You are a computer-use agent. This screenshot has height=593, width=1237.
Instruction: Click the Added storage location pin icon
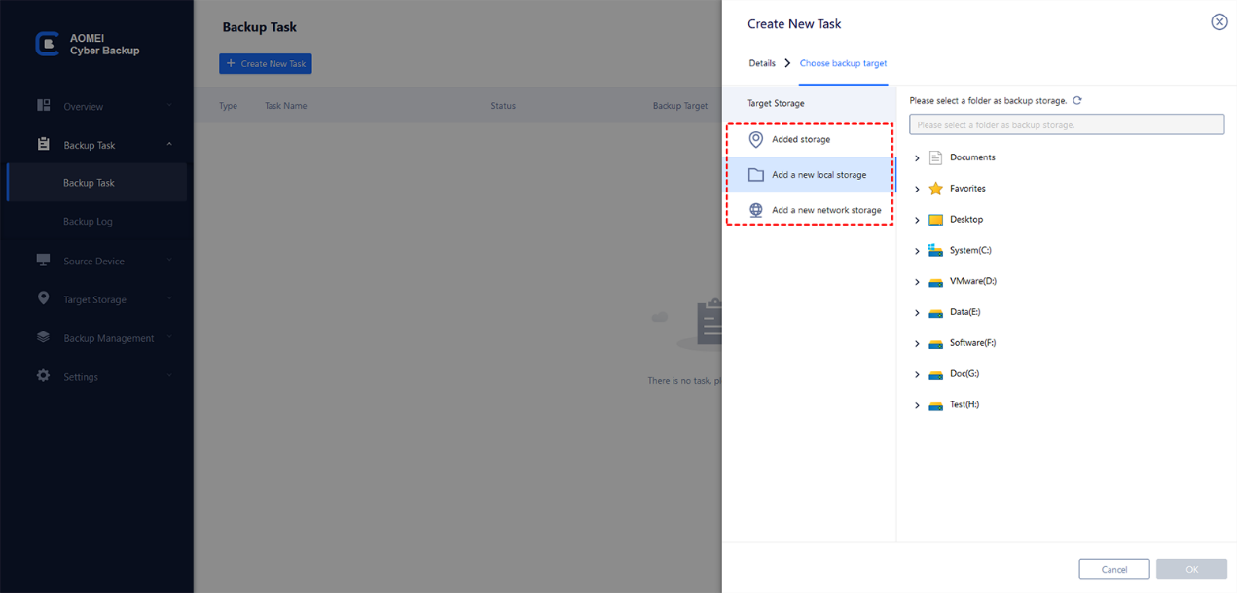(x=756, y=140)
